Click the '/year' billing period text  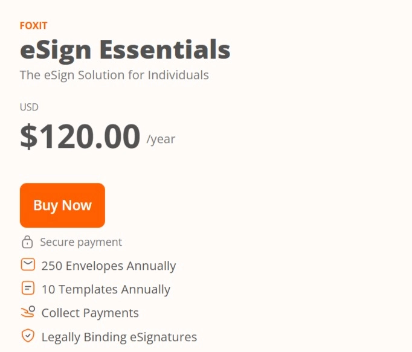point(161,139)
